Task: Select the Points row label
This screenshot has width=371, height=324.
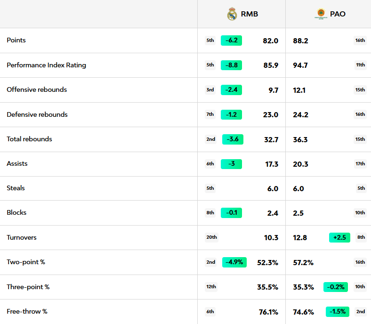Action: tap(16, 40)
